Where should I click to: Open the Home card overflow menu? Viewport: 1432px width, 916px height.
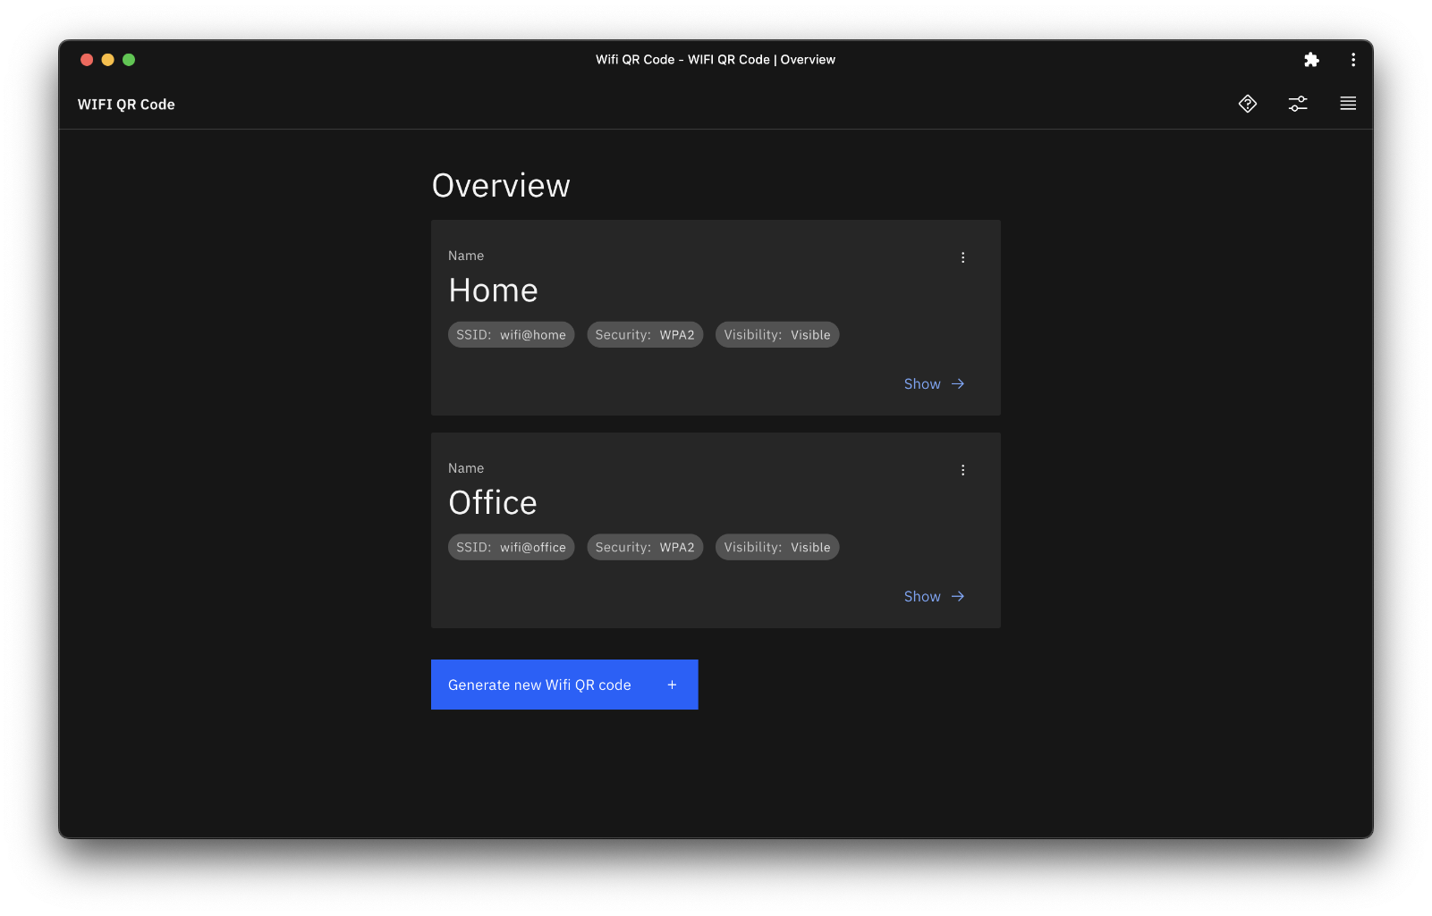pyautogui.click(x=962, y=257)
